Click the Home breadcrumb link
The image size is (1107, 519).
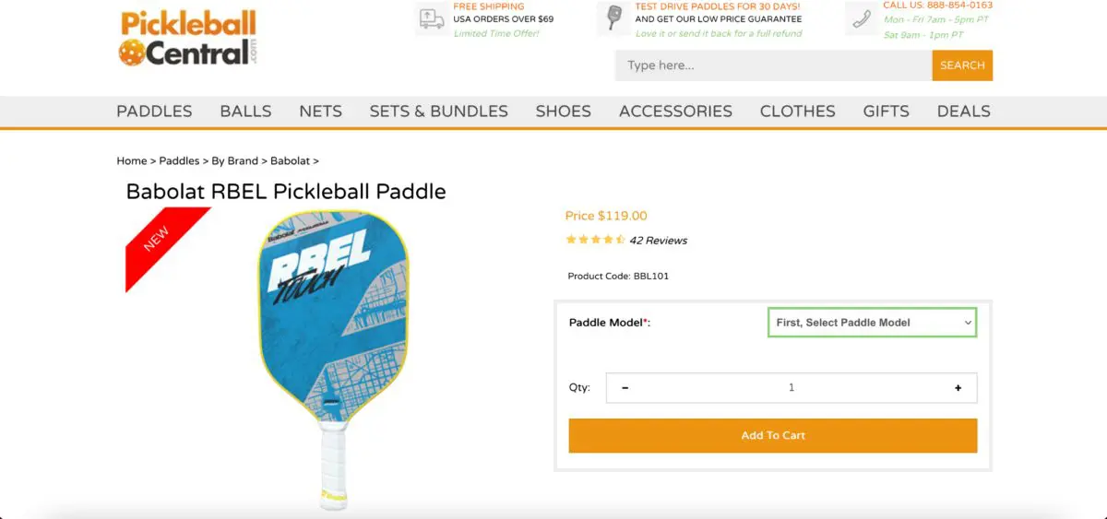(x=131, y=160)
